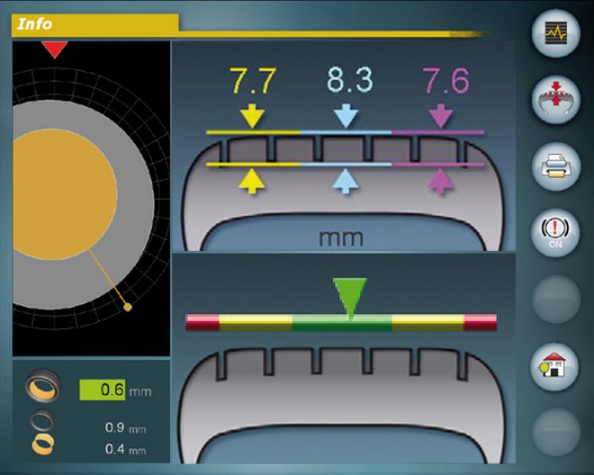
Task: Select the yellow 7.7 tread depth value
Action: pyautogui.click(x=252, y=82)
